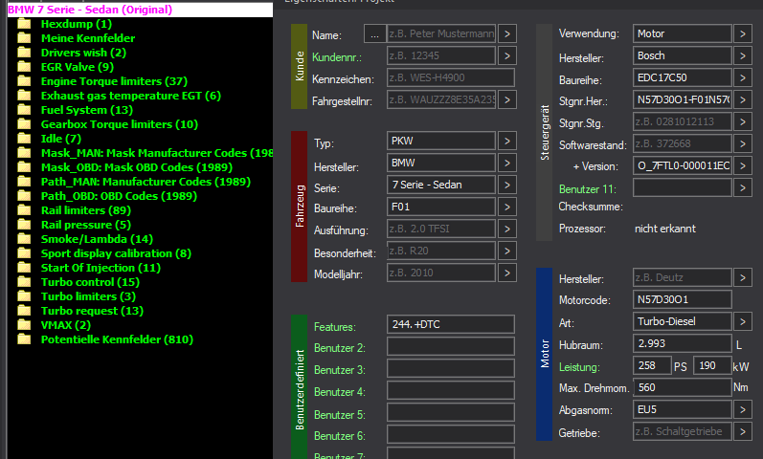The width and height of the screenshot is (763, 459).
Task: Click the Leistung PS field showing 258
Action: pos(653,365)
